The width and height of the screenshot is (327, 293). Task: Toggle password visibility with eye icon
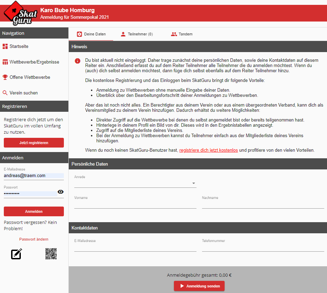(x=60, y=192)
